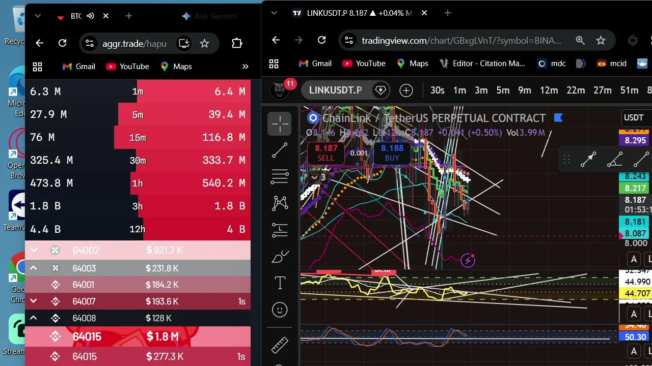652x366 pixels.
Task: Open the Google Chrome desktop shortcut
Action: [18, 277]
